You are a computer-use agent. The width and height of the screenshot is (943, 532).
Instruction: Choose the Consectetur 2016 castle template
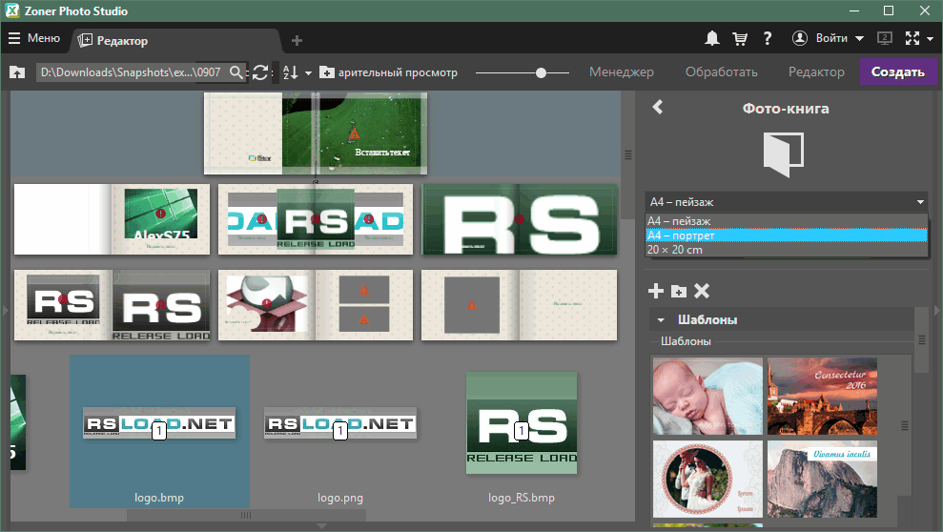(822, 397)
